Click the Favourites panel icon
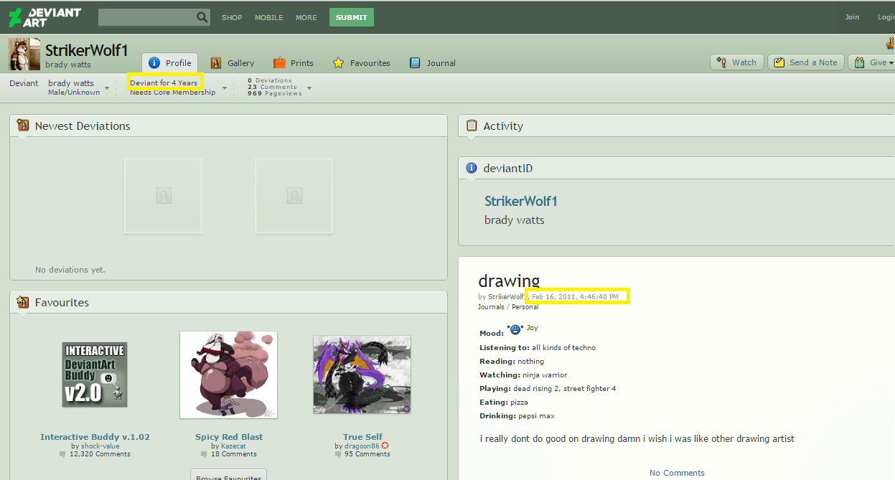895x480 pixels. pyautogui.click(x=22, y=302)
